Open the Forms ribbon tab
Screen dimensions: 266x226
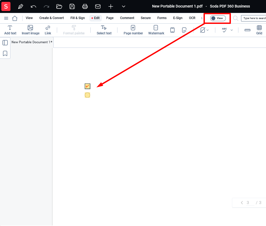click(x=162, y=18)
